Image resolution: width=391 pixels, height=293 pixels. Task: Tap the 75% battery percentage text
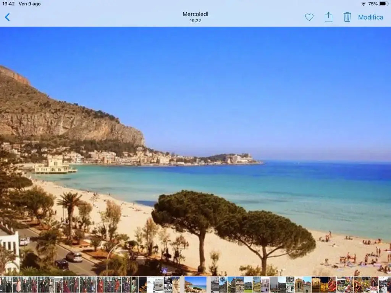[x=373, y=4]
